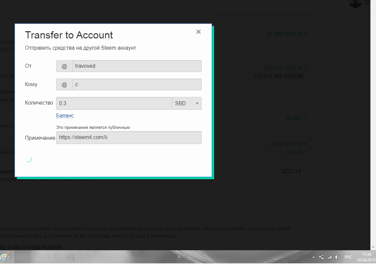The height and width of the screenshot is (264, 376).
Task: Click the Transfer to Account heading
Action: (69, 35)
